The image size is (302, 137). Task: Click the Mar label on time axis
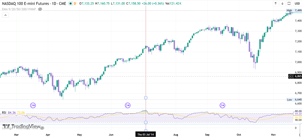(17, 135)
